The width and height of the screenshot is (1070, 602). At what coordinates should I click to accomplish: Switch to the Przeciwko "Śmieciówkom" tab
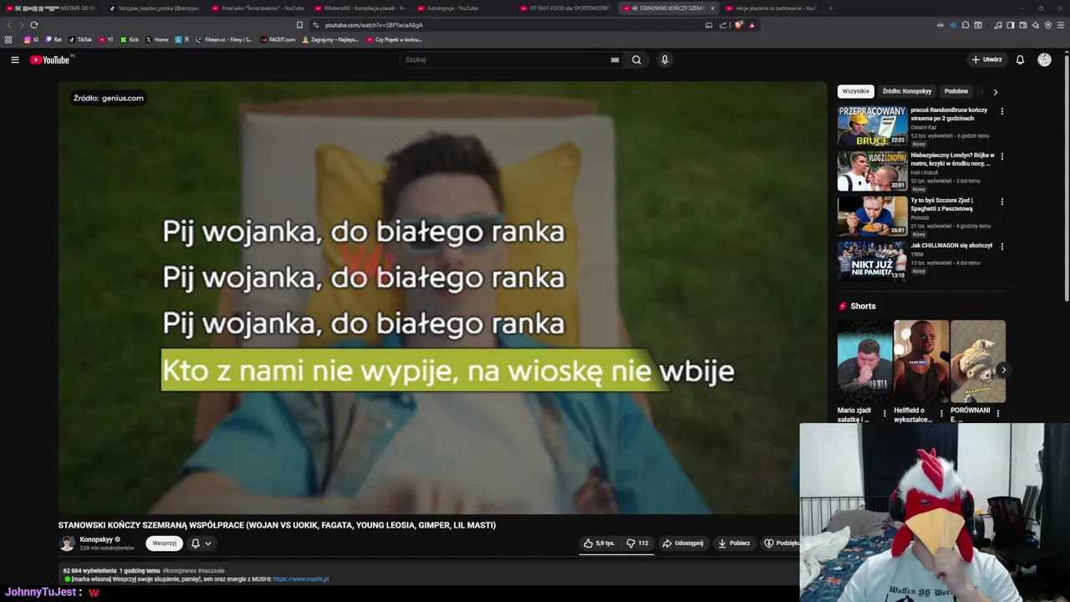259,8
